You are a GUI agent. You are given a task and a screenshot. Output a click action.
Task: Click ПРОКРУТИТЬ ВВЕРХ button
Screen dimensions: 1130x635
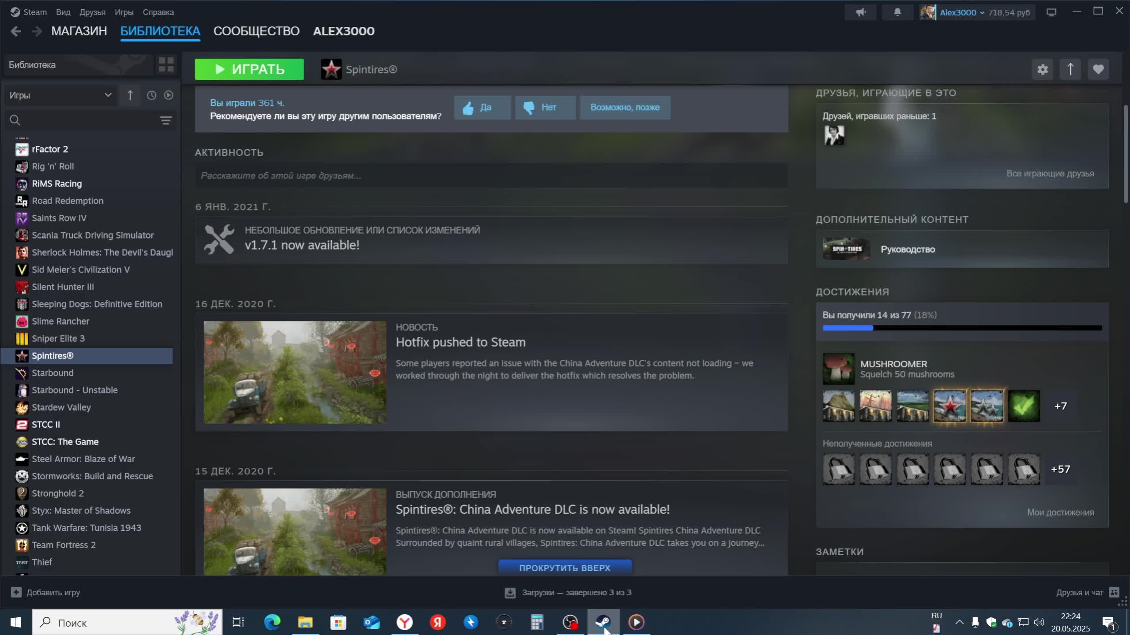click(x=565, y=568)
